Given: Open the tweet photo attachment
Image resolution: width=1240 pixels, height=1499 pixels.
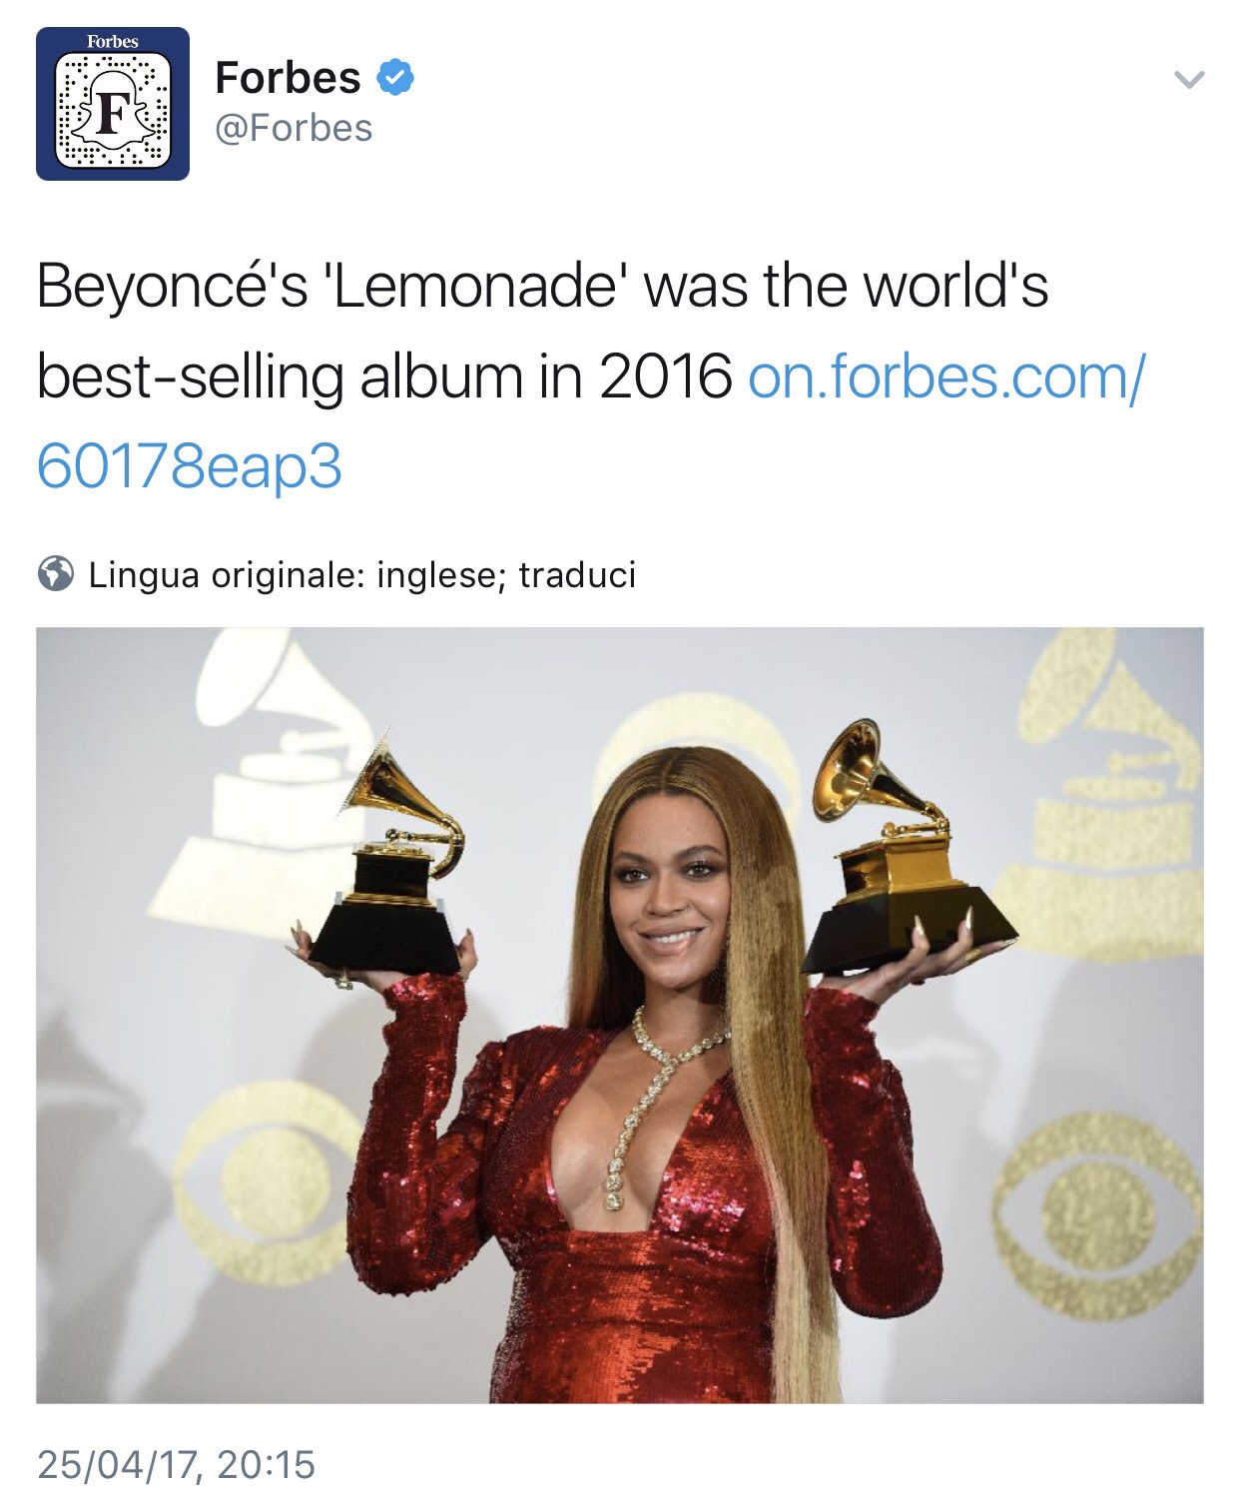Looking at the screenshot, I should (x=619, y=1015).
